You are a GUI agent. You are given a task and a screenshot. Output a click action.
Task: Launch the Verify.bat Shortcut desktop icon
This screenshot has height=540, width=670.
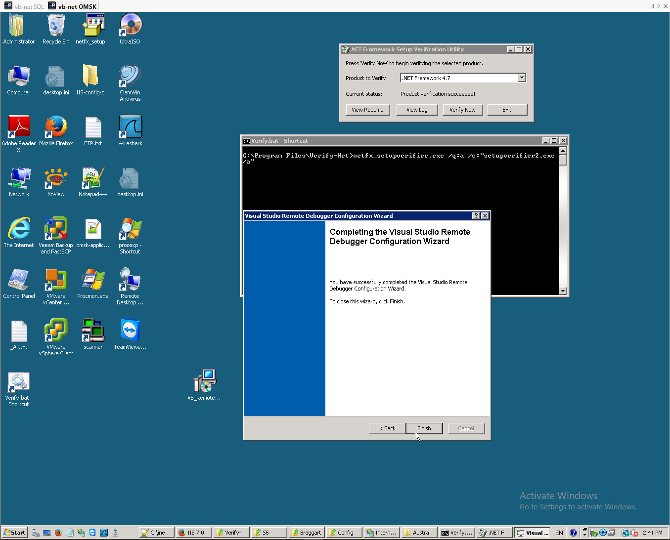19,388
